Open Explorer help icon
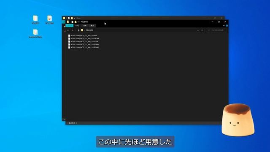270x152 pixels. pos(227,25)
